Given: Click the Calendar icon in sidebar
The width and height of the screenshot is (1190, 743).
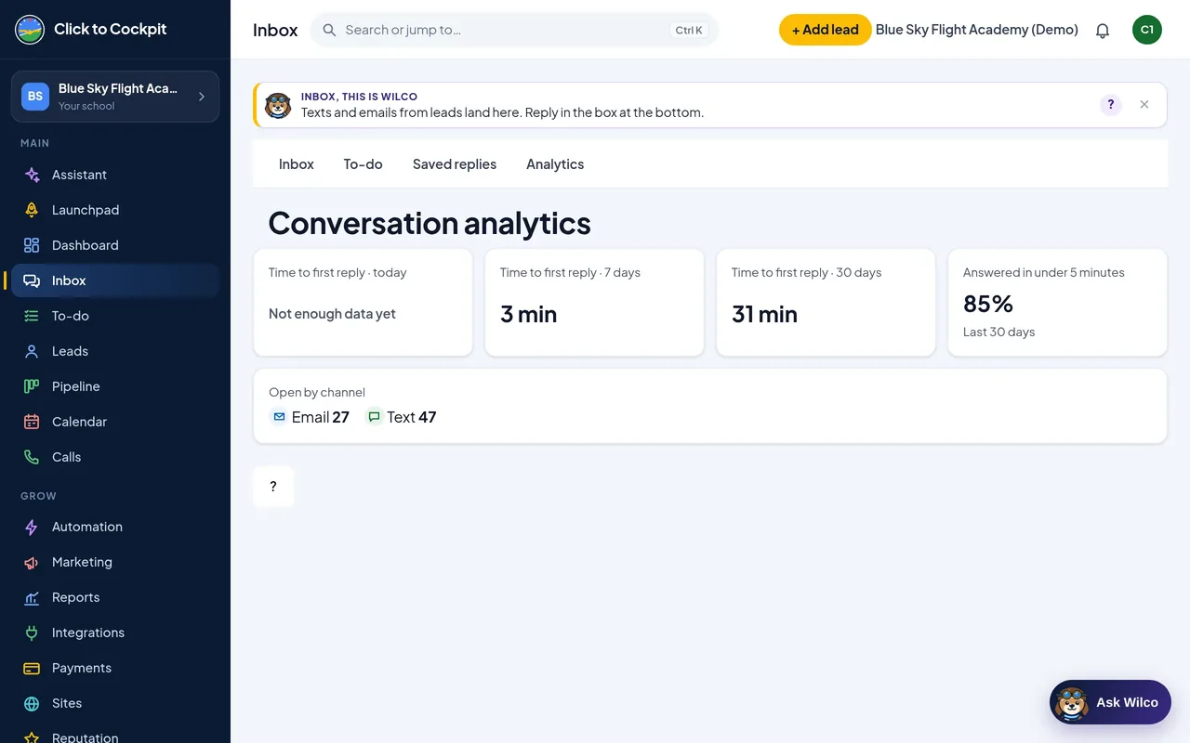Looking at the screenshot, I should click(x=32, y=422).
